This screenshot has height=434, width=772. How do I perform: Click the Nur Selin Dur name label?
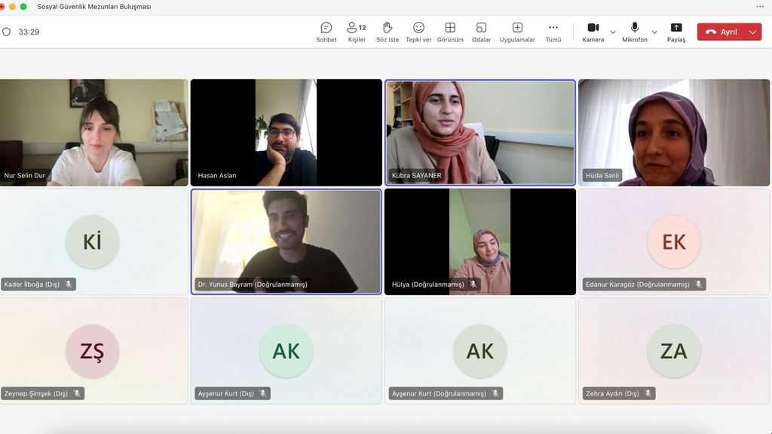pos(25,175)
